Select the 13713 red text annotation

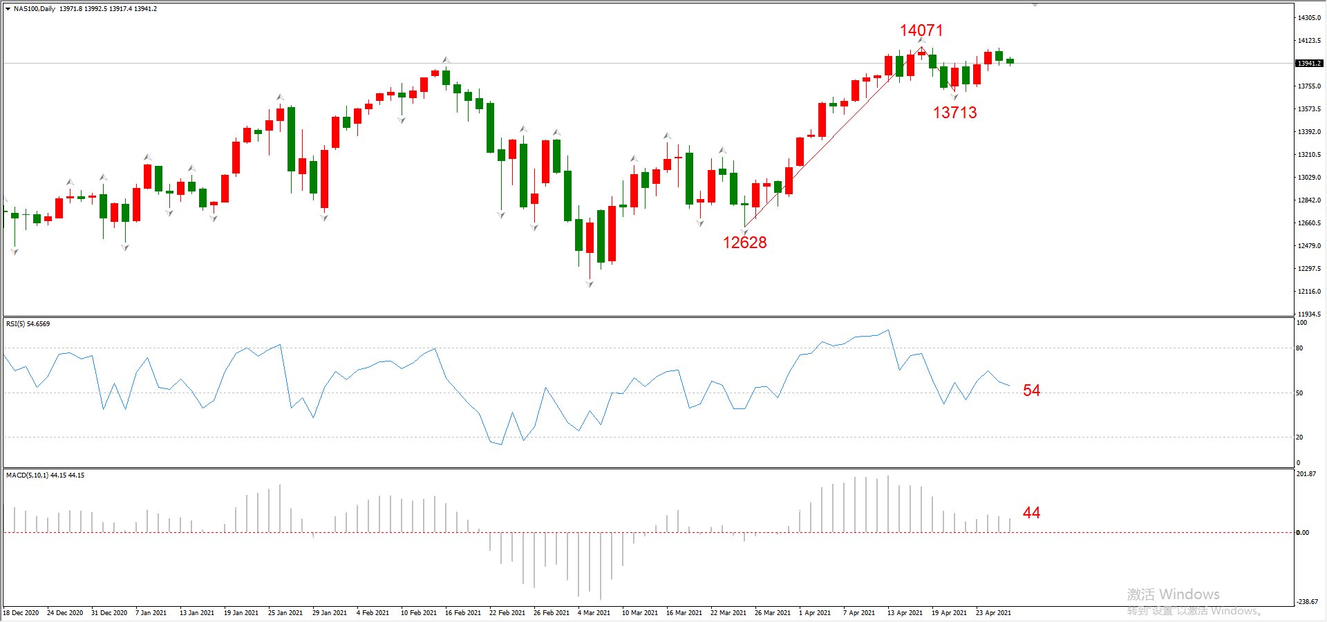[x=954, y=113]
